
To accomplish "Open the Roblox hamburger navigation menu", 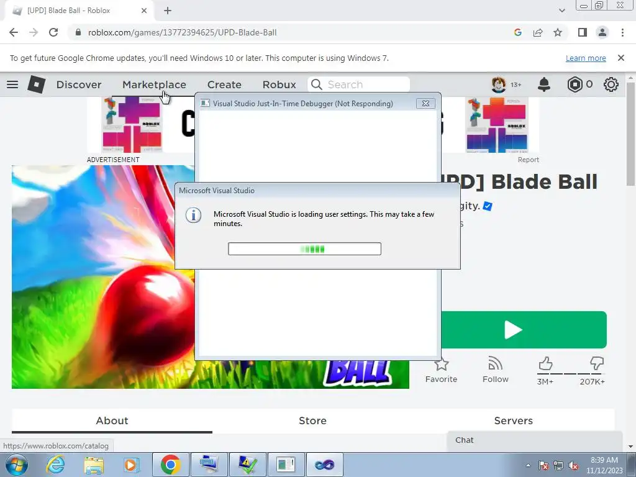I will [12, 84].
